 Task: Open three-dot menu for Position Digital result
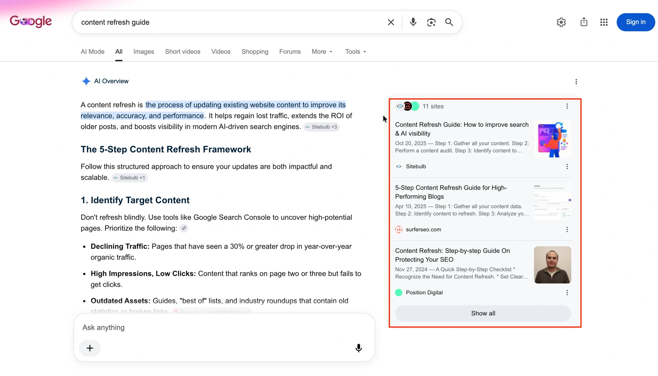pyautogui.click(x=567, y=293)
